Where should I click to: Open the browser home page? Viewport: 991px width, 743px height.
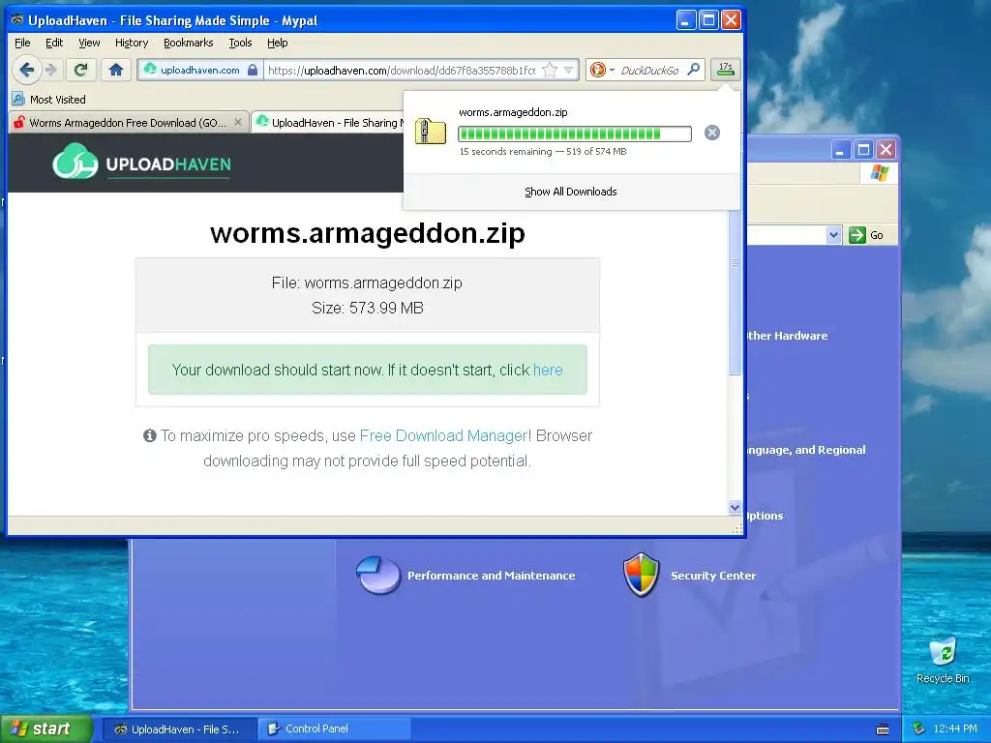[116, 70]
